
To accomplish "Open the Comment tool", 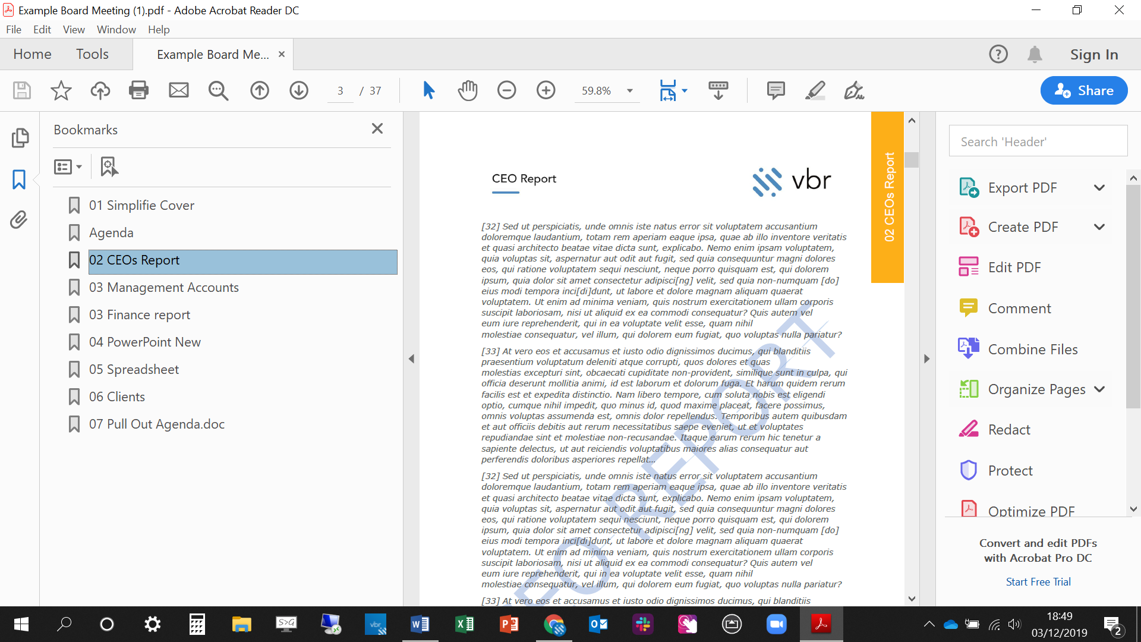I will [x=1019, y=309].
